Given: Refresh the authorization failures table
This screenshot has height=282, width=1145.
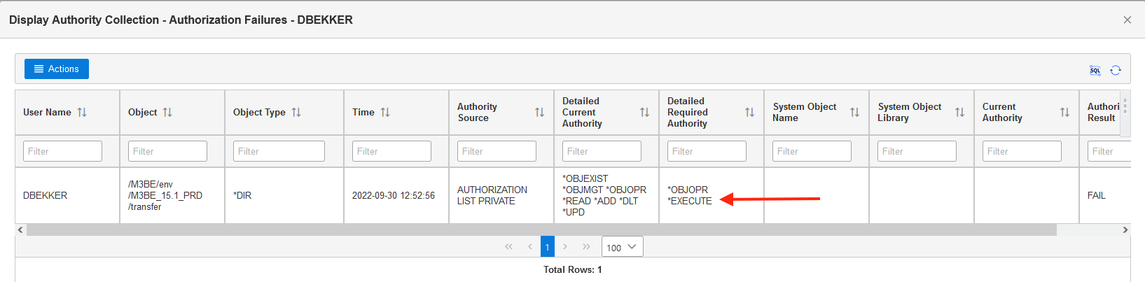Looking at the screenshot, I should (1116, 70).
